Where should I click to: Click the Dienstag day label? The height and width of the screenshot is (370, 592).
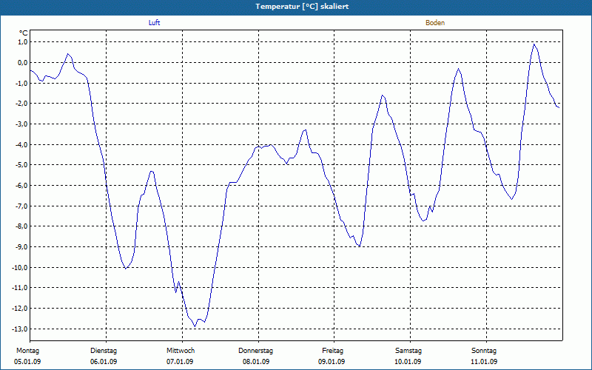[x=104, y=351]
